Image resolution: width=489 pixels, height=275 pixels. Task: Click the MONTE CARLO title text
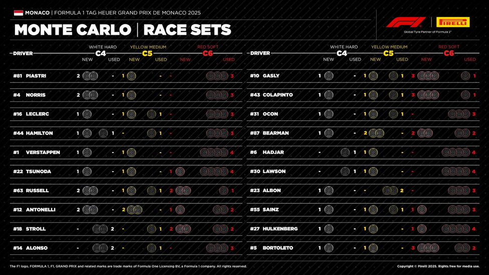[x=72, y=30]
